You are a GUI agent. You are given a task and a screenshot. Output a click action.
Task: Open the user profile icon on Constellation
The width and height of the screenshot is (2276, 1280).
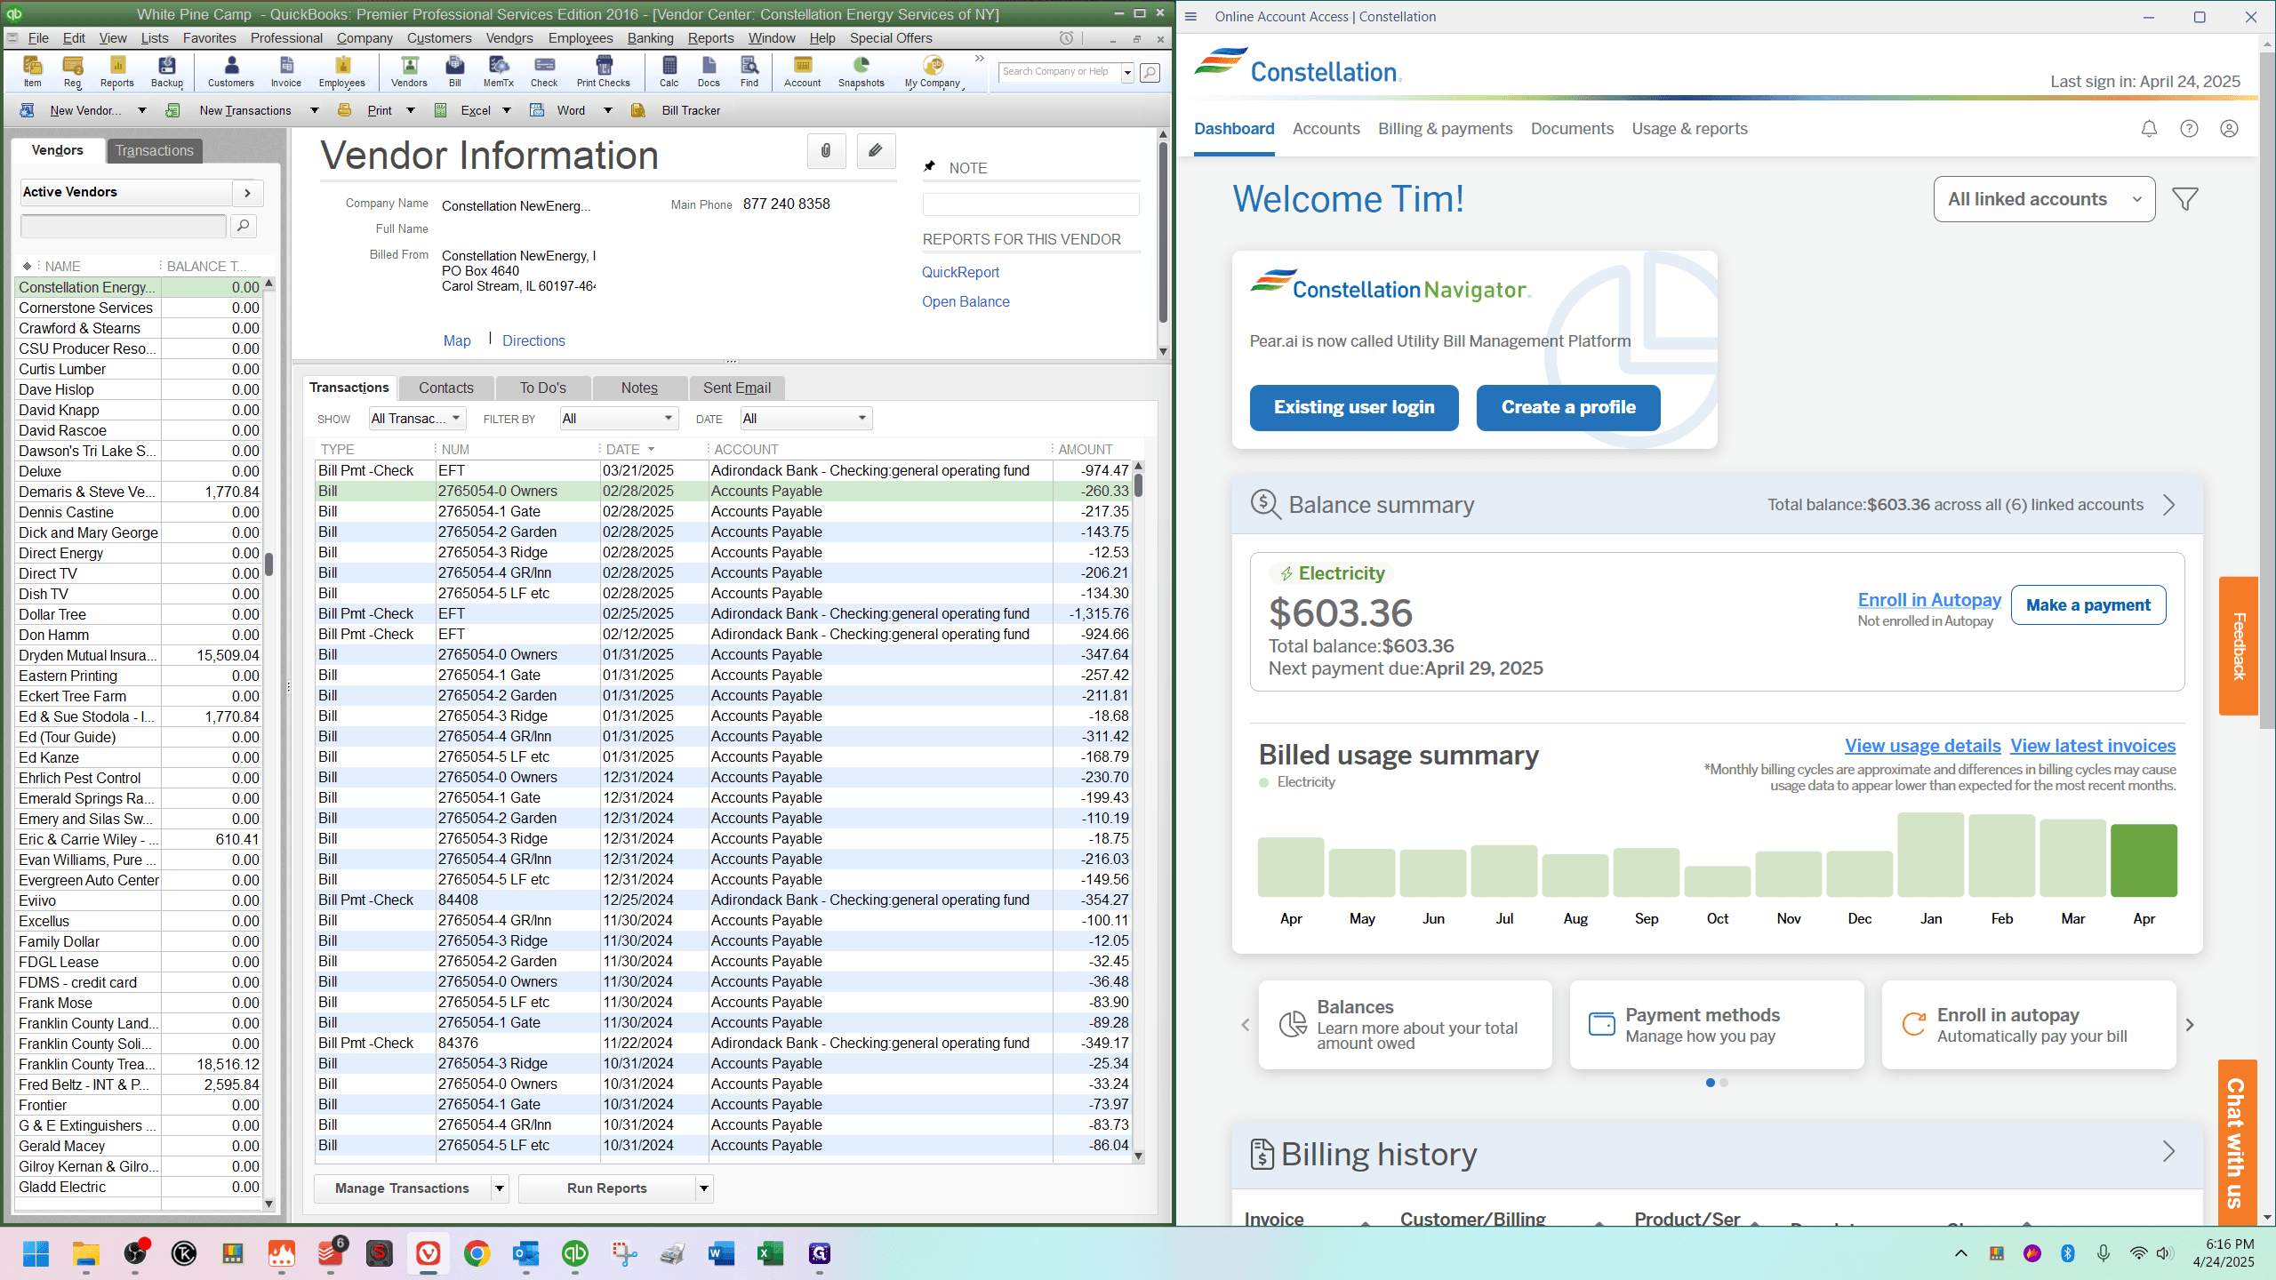pos(2229,129)
